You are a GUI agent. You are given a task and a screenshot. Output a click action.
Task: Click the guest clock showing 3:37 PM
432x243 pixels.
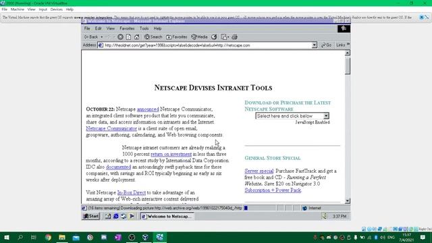340,217
